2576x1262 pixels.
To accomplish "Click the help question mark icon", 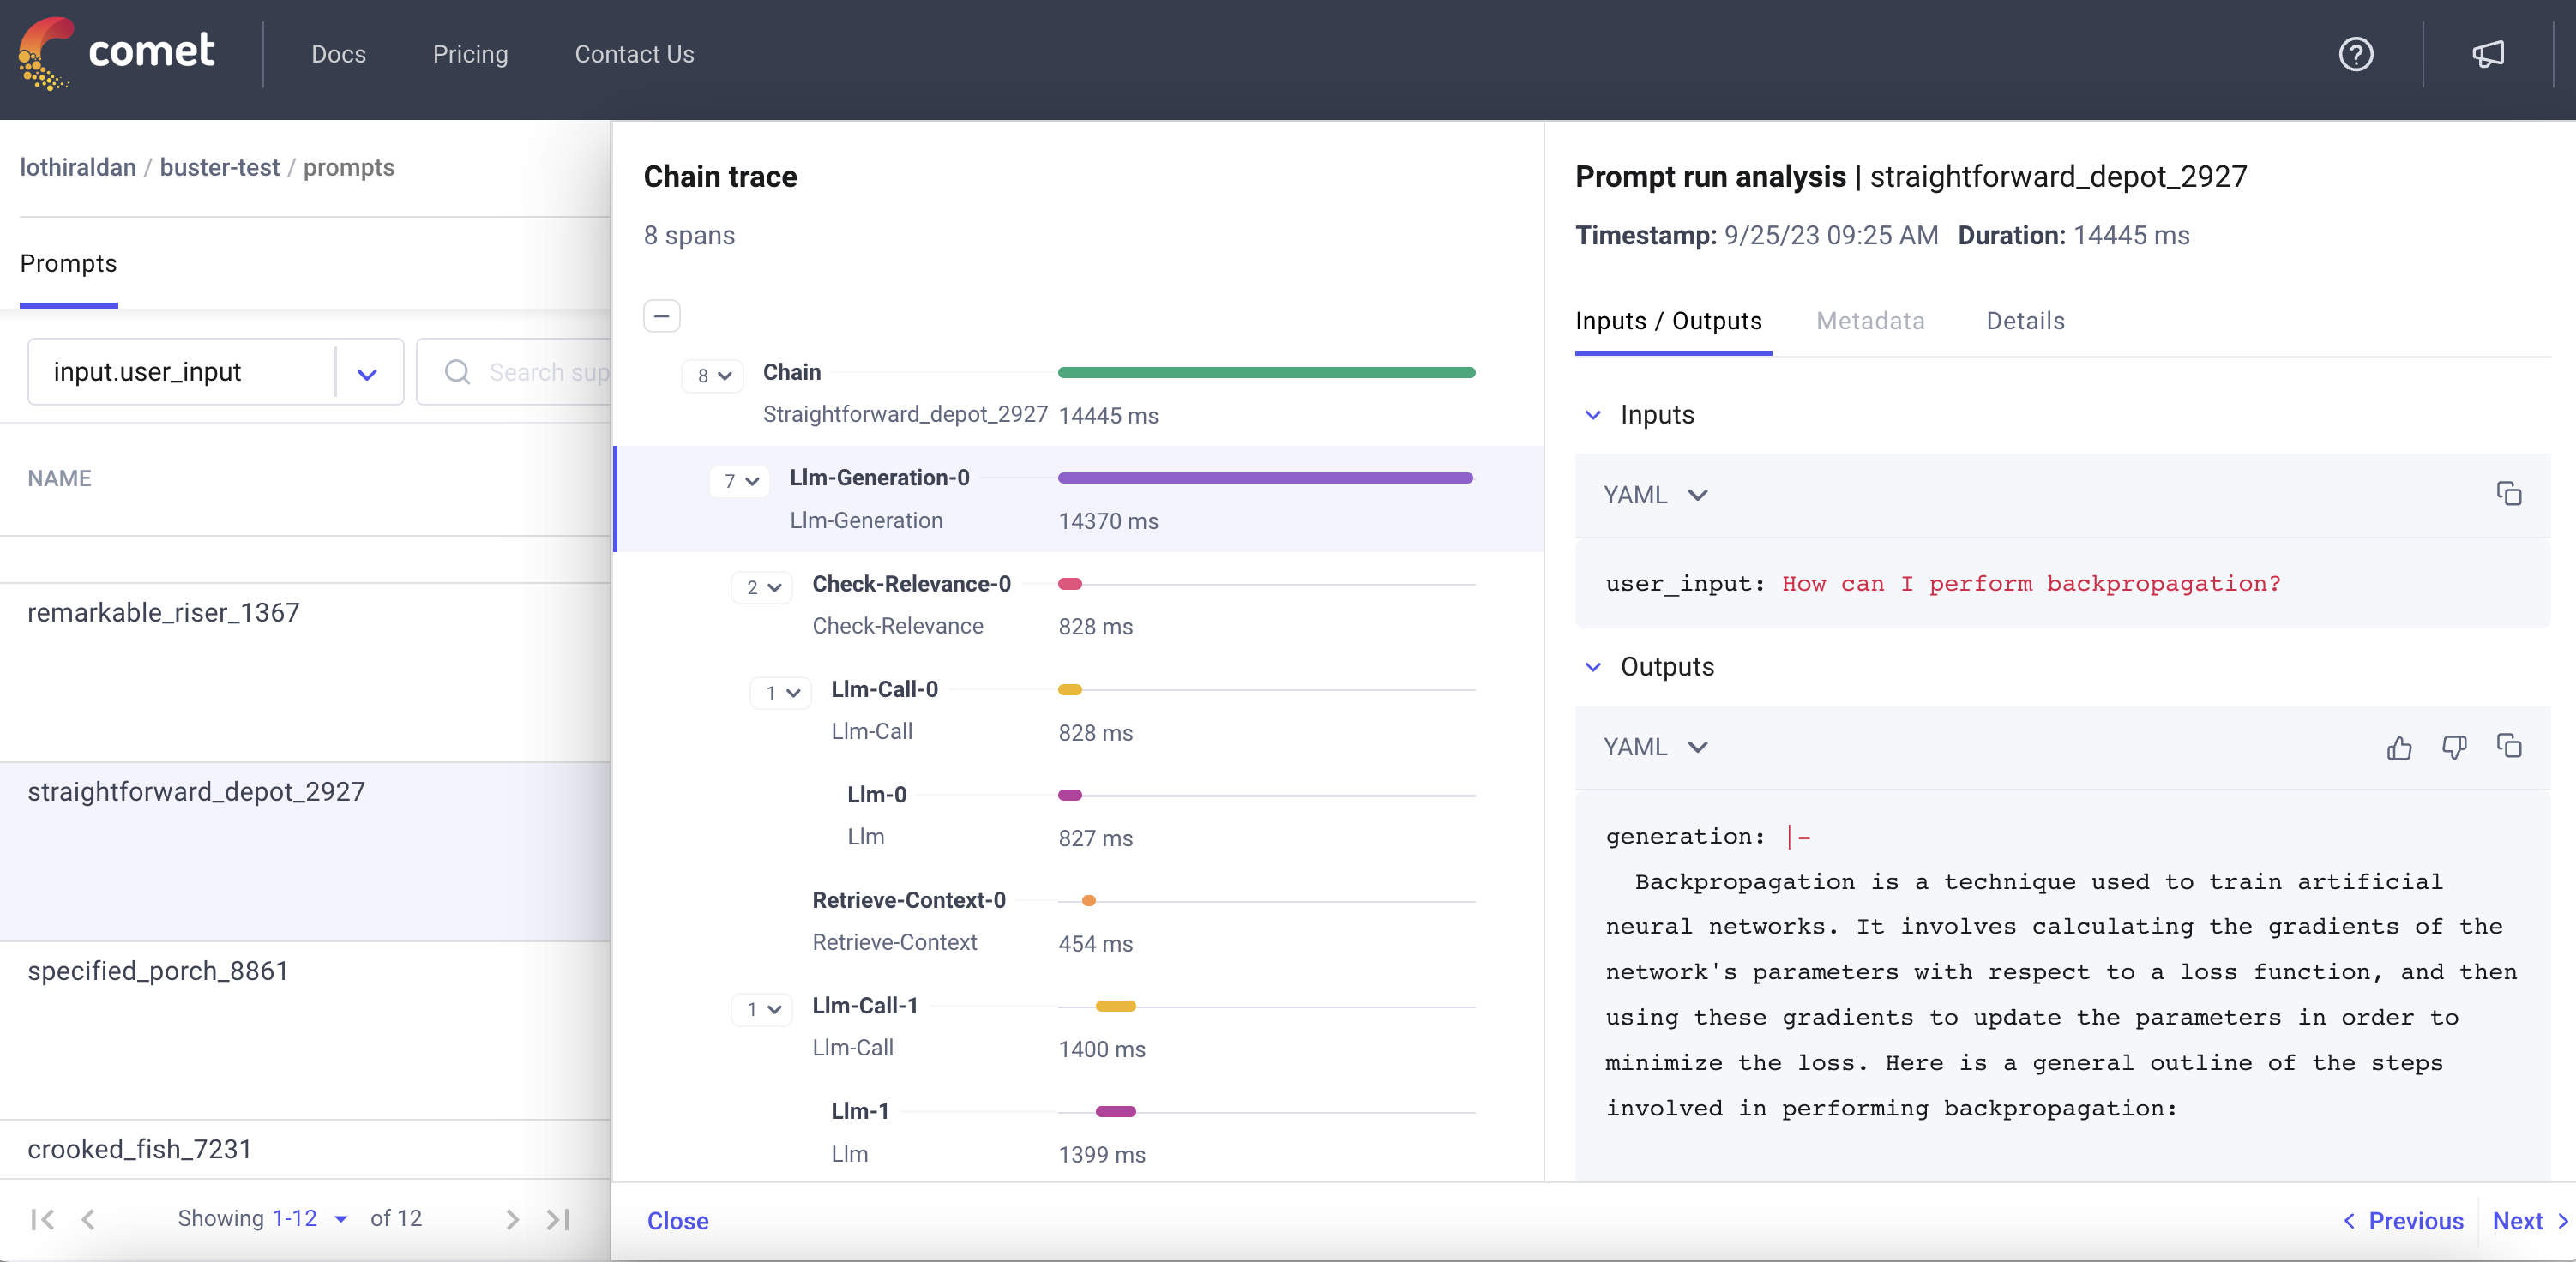I will [x=2355, y=54].
